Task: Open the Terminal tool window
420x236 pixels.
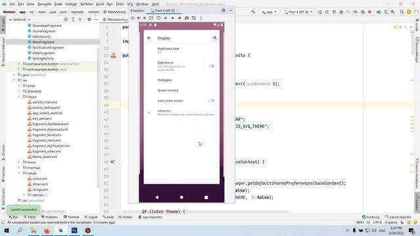Action: click(x=72, y=217)
